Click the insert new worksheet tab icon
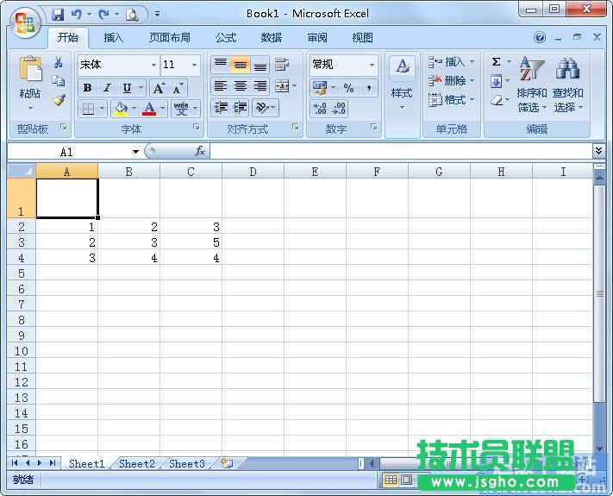This screenshot has width=613, height=496. coord(227,463)
